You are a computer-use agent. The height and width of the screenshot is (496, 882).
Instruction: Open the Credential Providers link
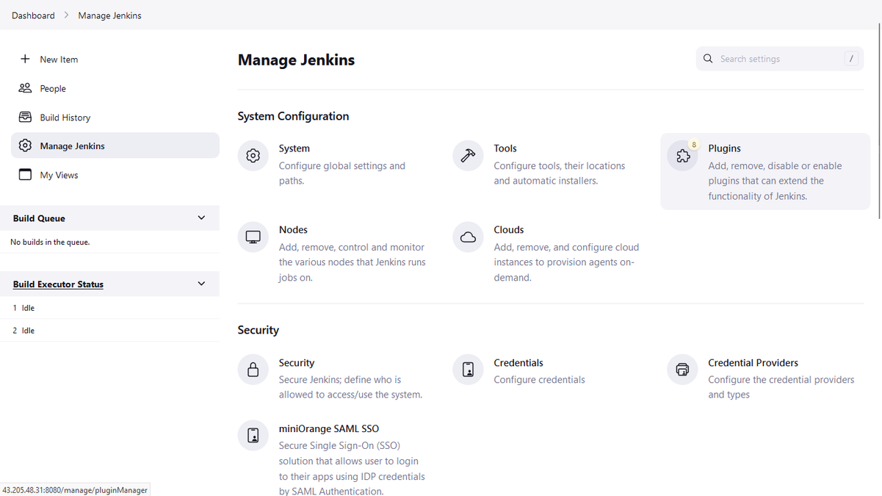pyautogui.click(x=753, y=363)
